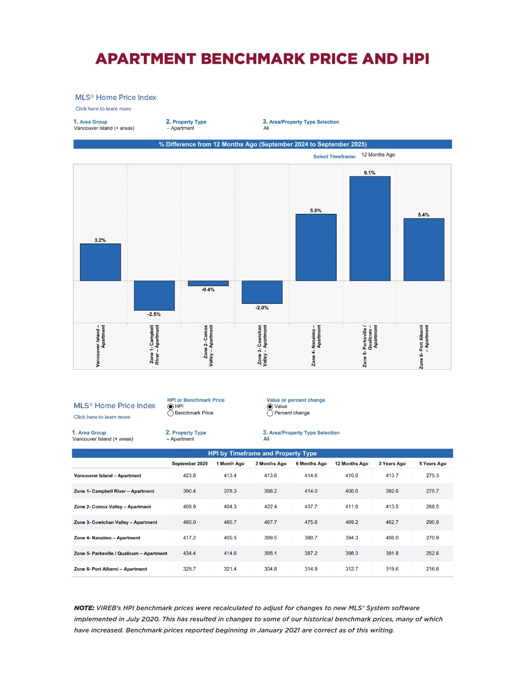Click the learn more link above the bar chart
Image resolution: width=525 pixels, height=680 pixels.
pos(103,109)
